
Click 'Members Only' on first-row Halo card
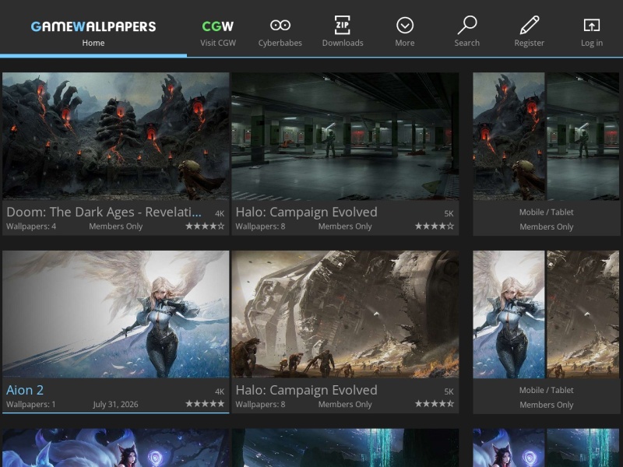pyautogui.click(x=345, y=226)
